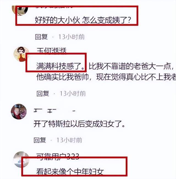The width and height of the screenshot is (176, 179).
Task: Open username 可靠用户323
Action: pos(58,156)
